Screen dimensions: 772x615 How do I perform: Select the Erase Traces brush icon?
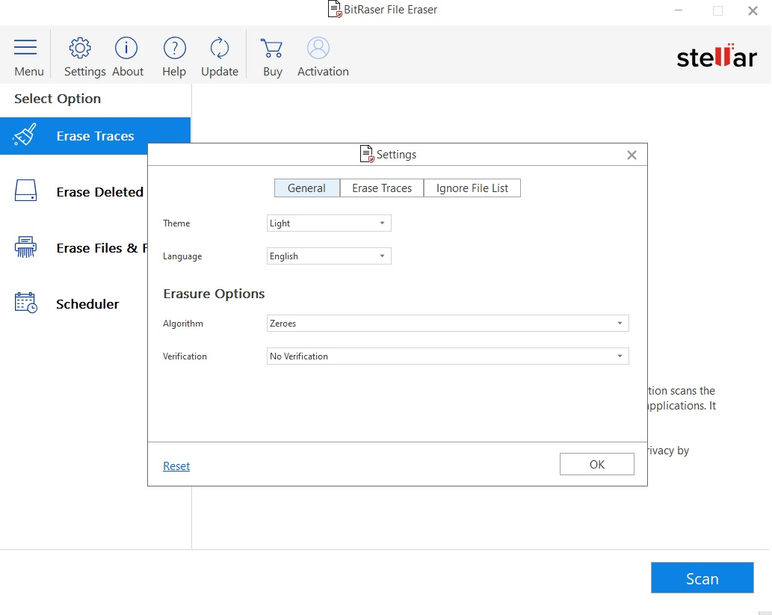point(25,136)
